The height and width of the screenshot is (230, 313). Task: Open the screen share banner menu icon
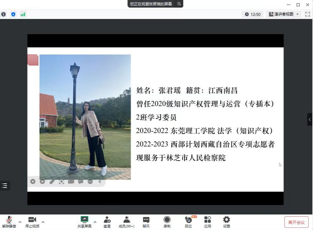coord(179,4)
